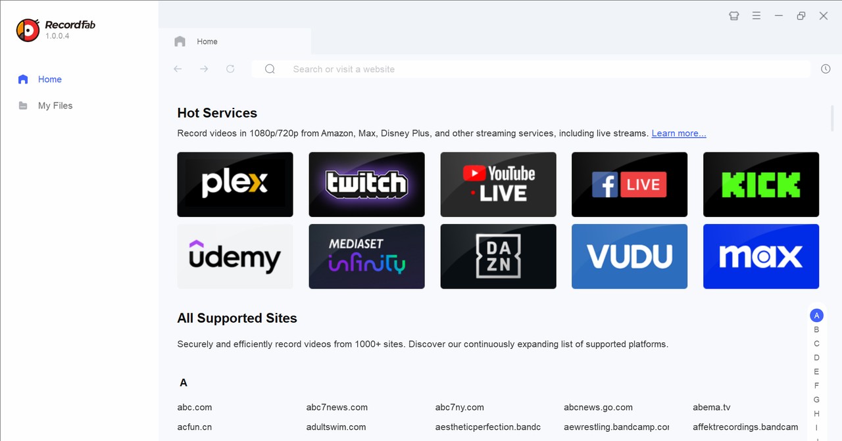Open the Facebook Live service tile

(x=630, y=185)
